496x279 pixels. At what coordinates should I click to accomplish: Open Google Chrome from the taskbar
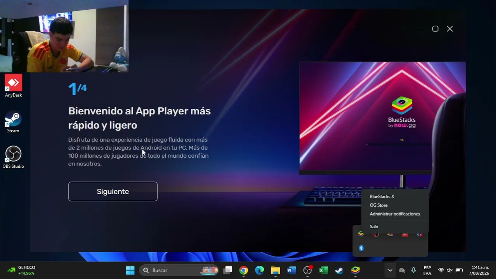pyautogui.click(x=244, y=270)
